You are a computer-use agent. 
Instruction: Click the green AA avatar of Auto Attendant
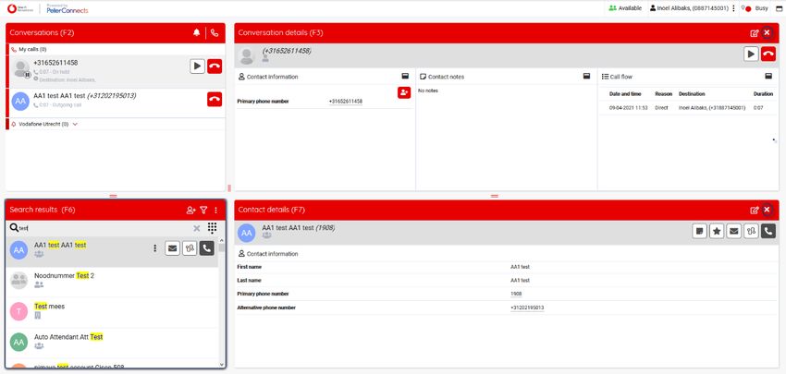[19, 343]
